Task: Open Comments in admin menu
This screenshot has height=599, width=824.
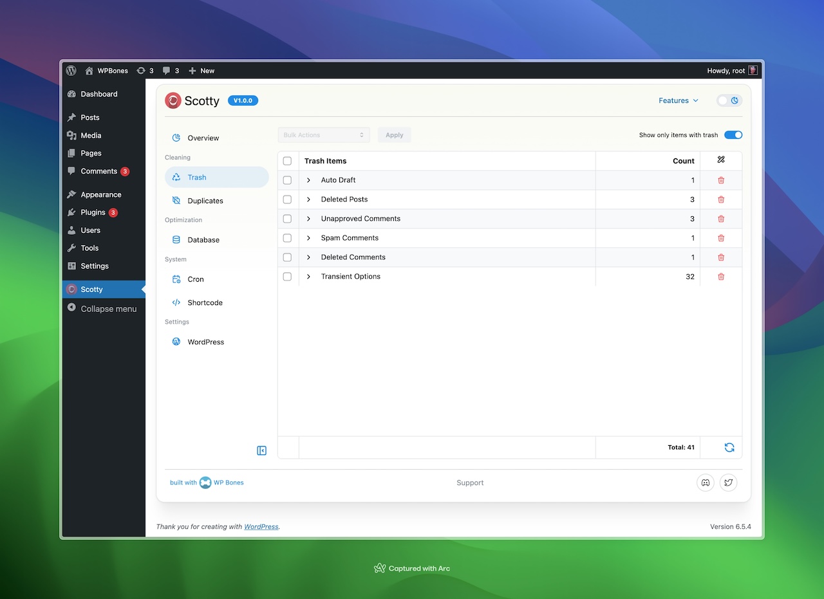Action: point(104,171)
